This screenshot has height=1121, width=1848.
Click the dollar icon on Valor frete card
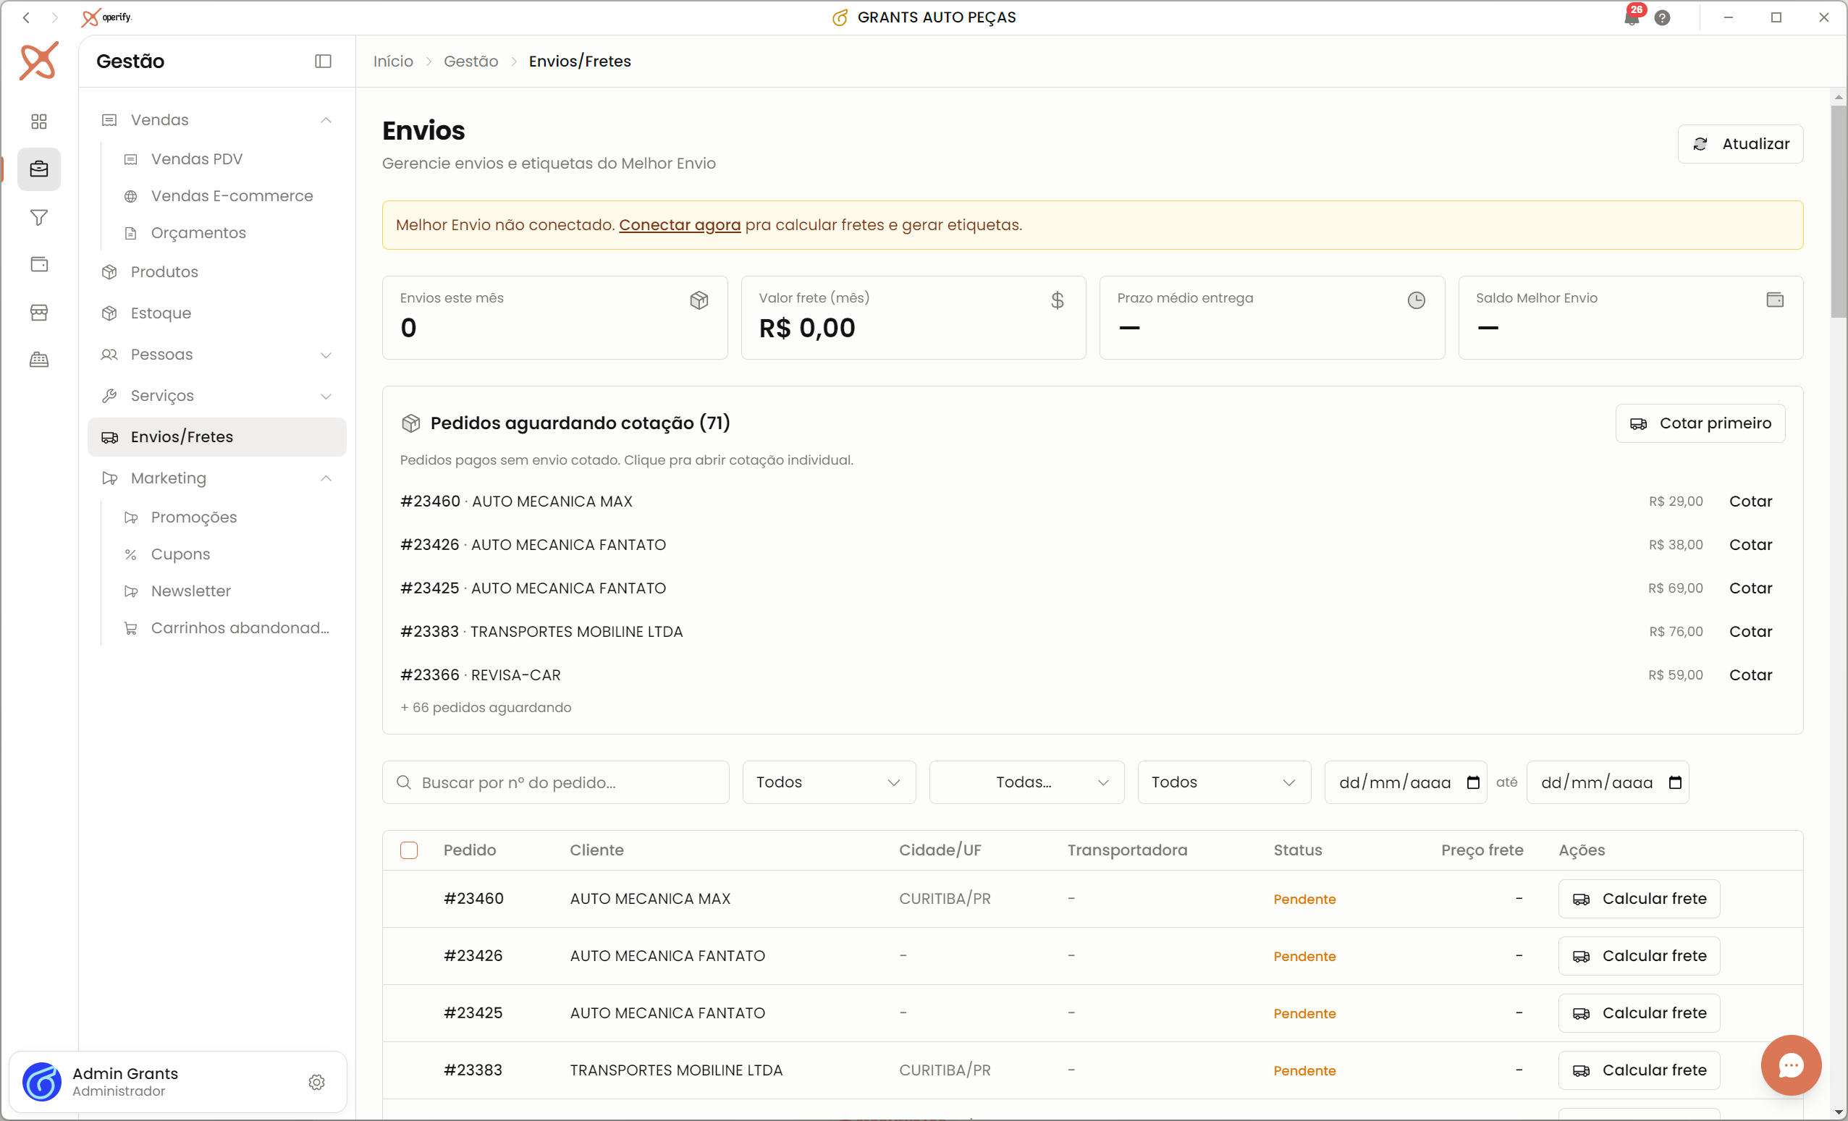point(1058,300)
